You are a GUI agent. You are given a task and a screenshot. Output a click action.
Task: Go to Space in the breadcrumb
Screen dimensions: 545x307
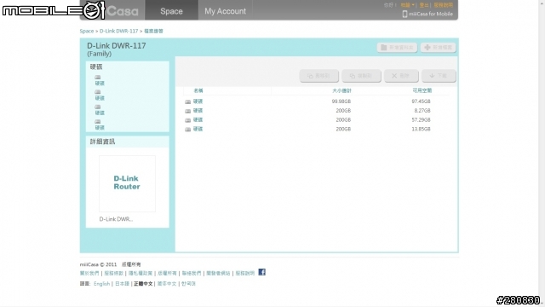tap(87, 31)
